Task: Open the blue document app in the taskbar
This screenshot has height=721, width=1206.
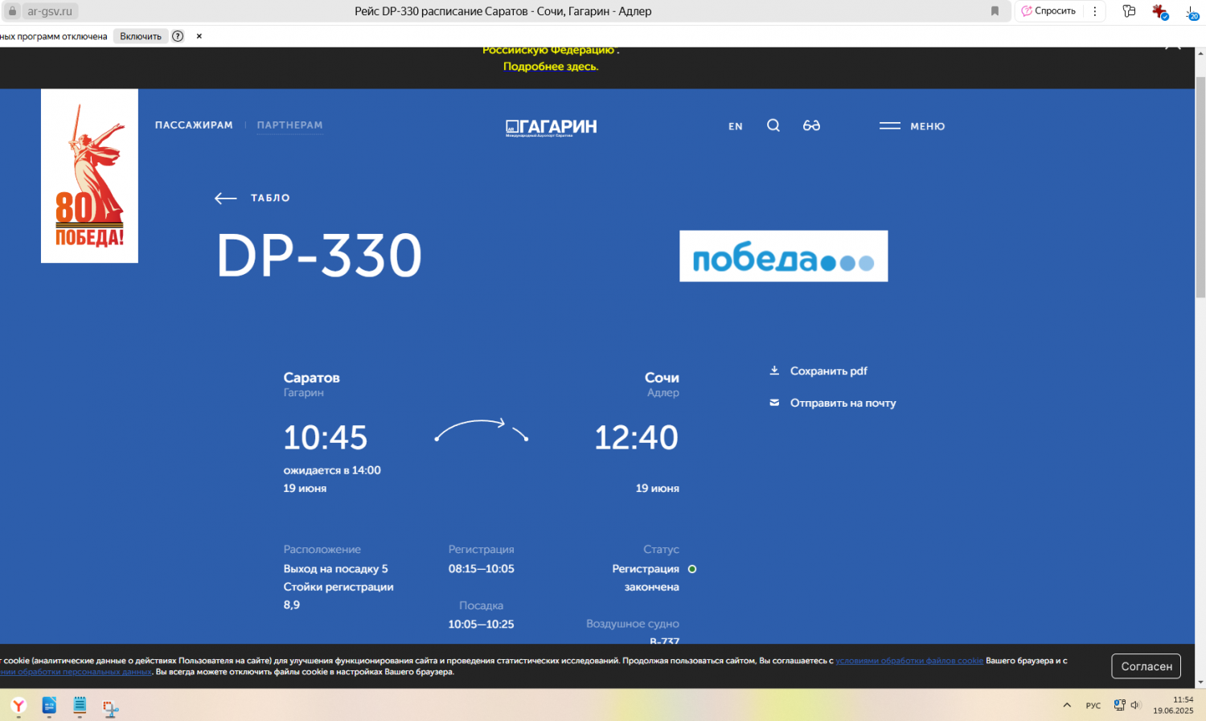Action: [49, 706]
